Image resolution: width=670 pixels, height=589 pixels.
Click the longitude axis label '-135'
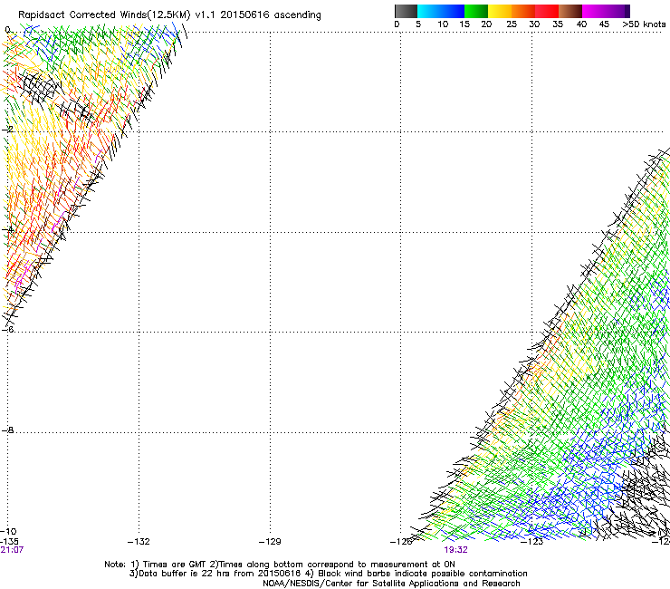(9, 542)
